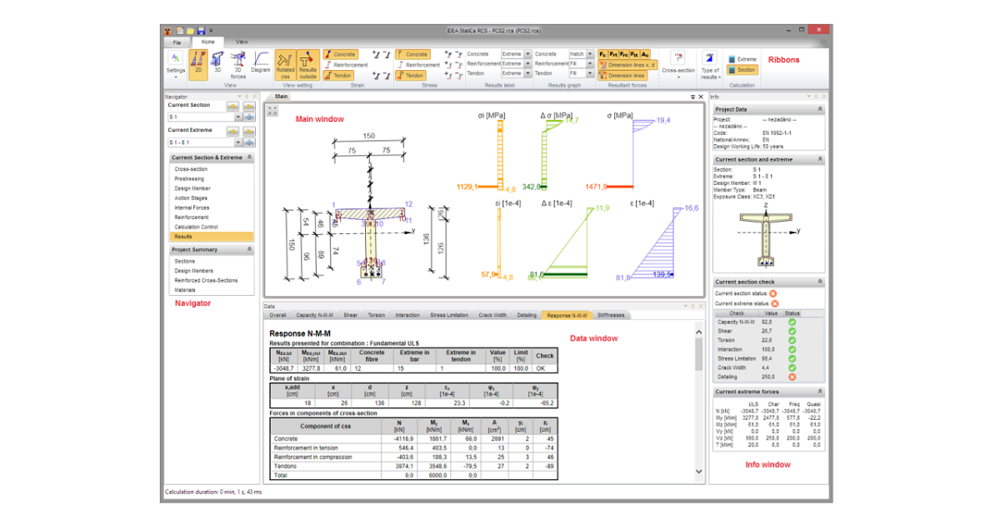The height and width of the screenshot is (525, 1000).
Task: Open the Concrete results label Extreme dropdown
Action: [x=527, y=53]
